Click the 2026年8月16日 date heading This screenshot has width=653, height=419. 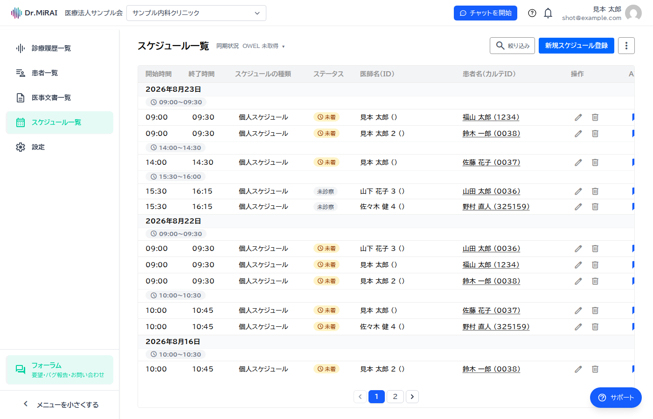pyautogui.click(x=173, y=342)
